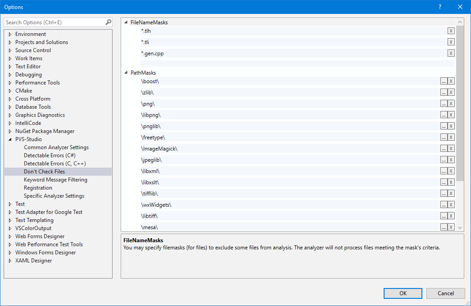This screenshot has width=471, height=306.
Task: Select VSColorOutput category
Action: click(x=33, y=228)
